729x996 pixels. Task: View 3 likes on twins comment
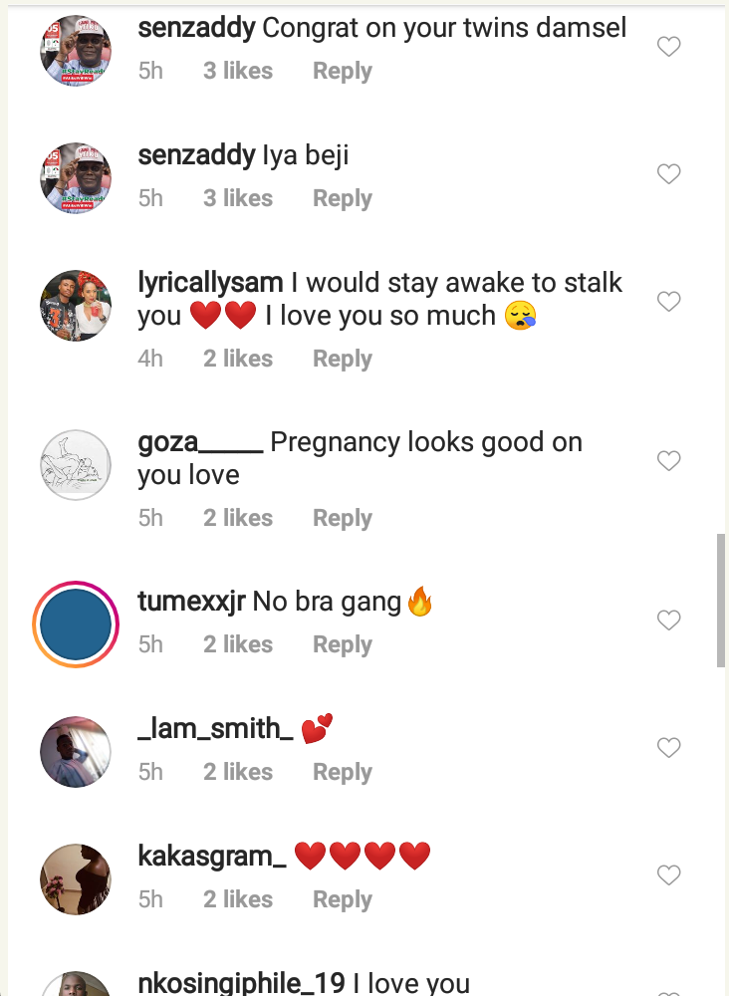[238, 72]
